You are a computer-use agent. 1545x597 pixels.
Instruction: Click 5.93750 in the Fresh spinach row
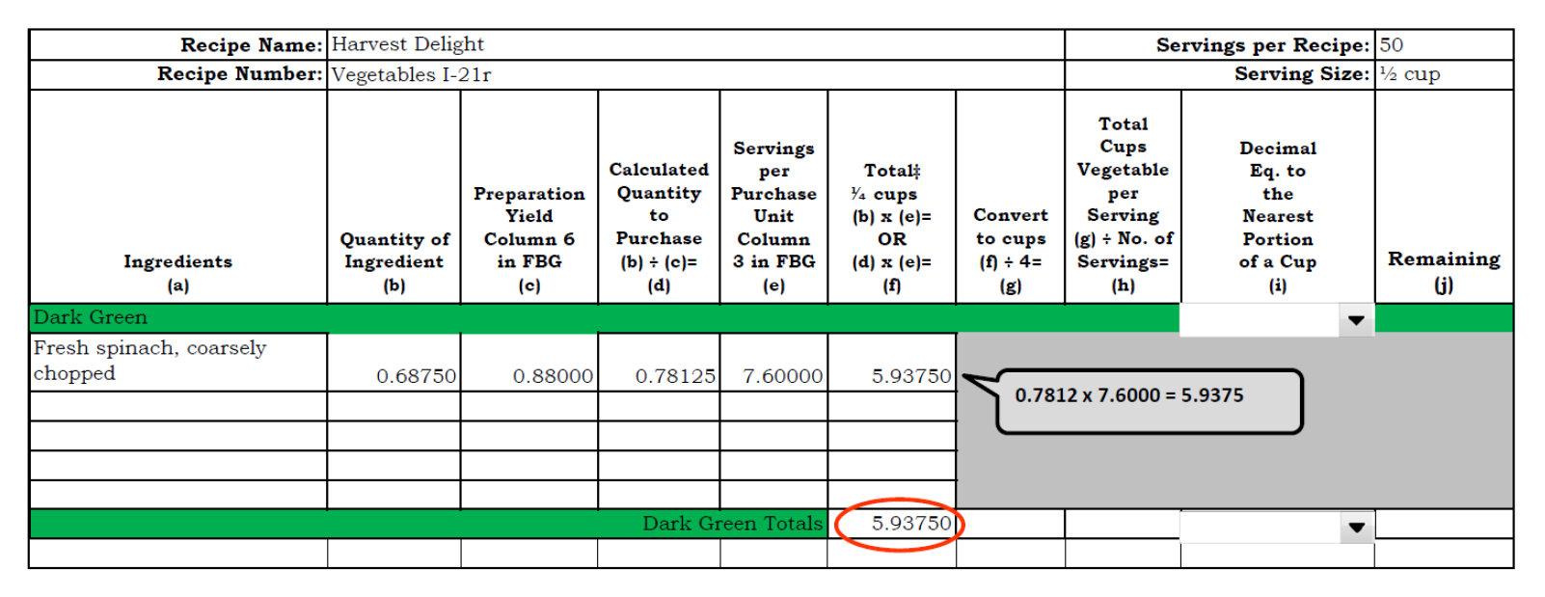click(911, 375)
